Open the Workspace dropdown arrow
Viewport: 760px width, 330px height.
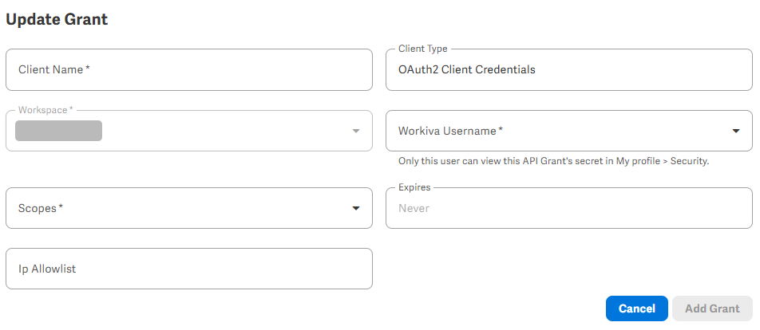(356, 131)
